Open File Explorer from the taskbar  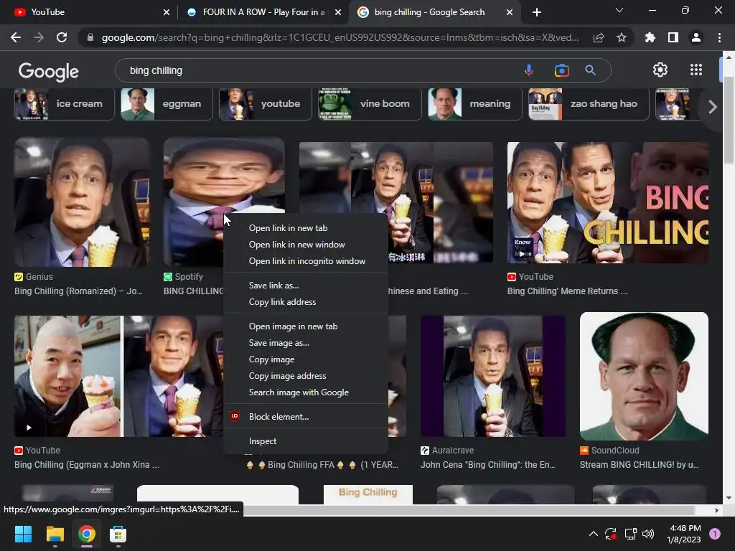point(55,534)
